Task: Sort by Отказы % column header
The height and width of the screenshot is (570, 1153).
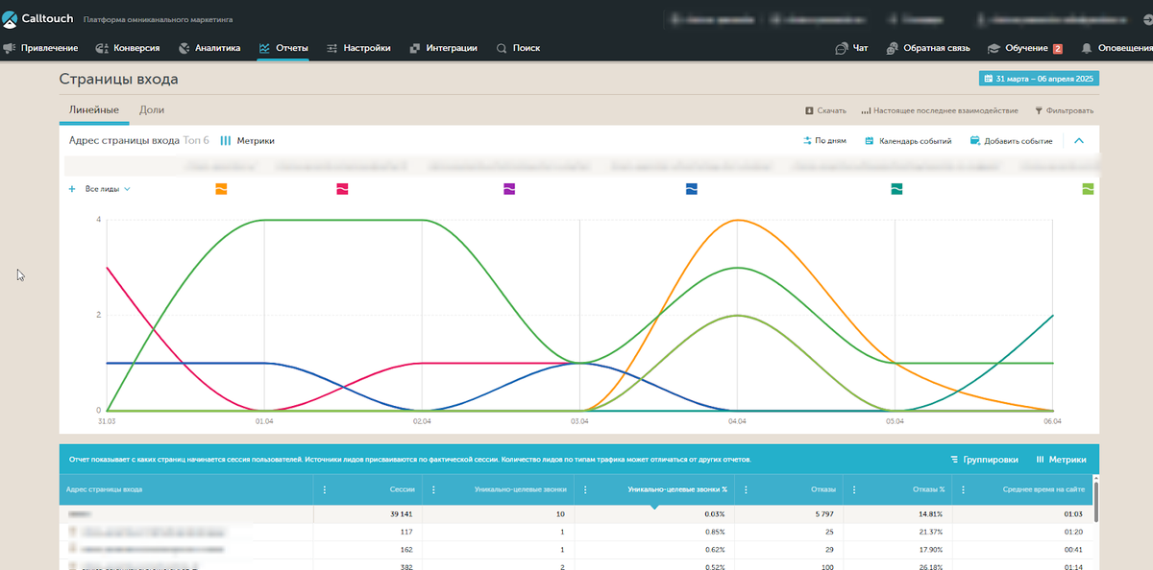Action: pos(928,489)
